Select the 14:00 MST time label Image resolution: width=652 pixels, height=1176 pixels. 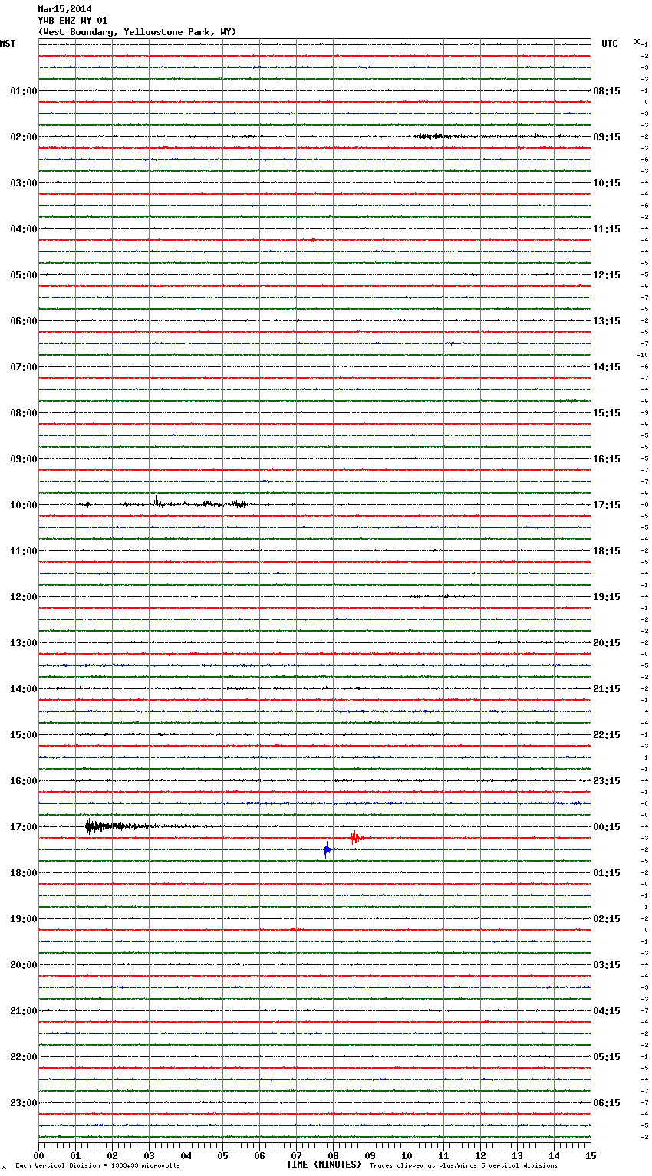pyautogui.click(x=24, y=689)
